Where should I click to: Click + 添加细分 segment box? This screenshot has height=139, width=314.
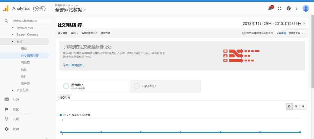pos(165,86)
